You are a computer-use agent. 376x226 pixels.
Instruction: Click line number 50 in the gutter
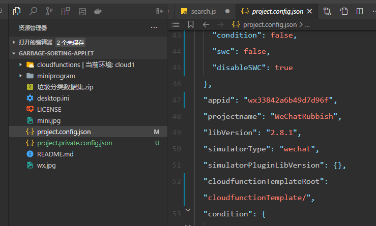[177, 149]
